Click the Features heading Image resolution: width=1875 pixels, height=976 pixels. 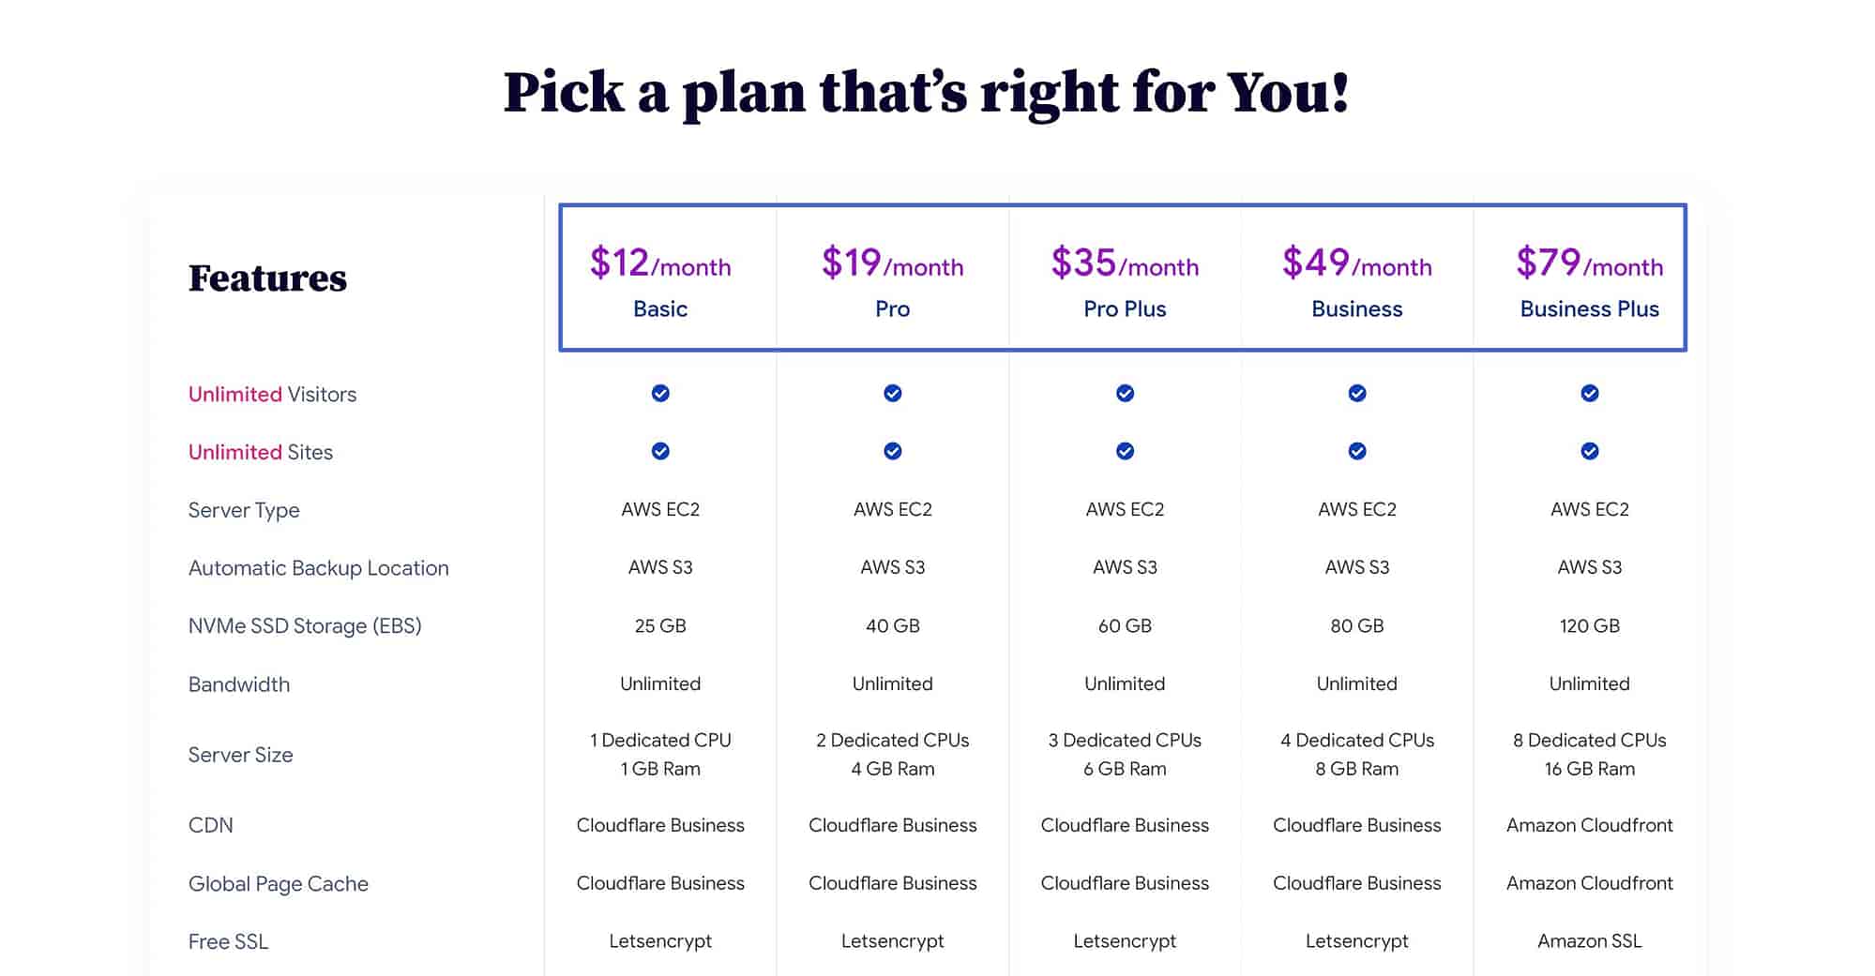(267, 278)
